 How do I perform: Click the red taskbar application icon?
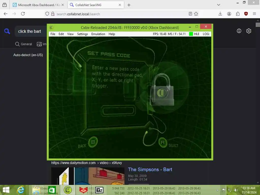(x=83, y=190)
